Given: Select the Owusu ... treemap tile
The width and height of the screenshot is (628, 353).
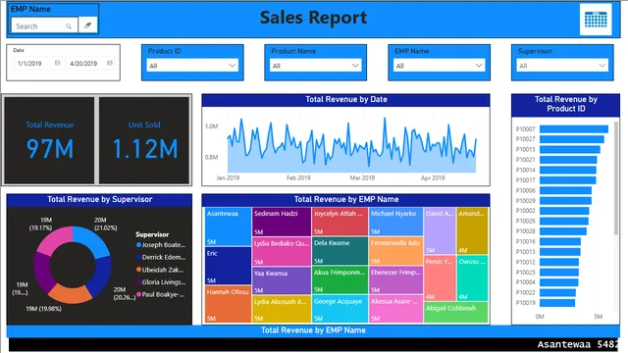Looking at the screenshot, I should (472, 278).
